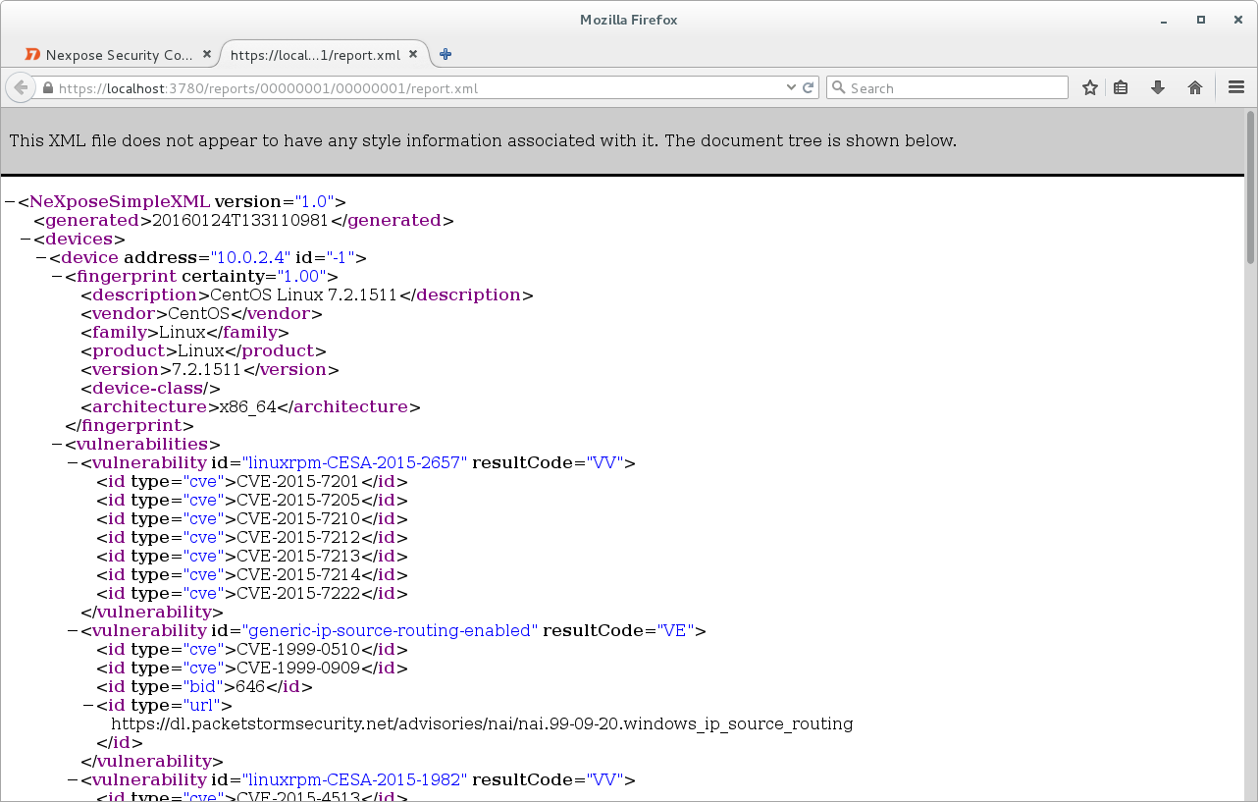Maximize the Firefox window

click(1200, 20)
